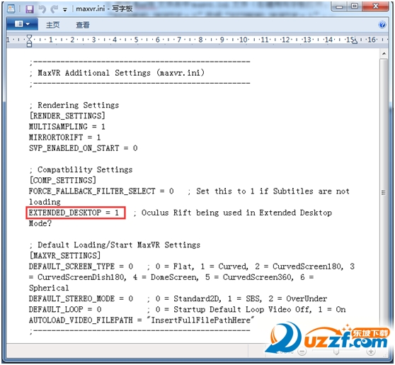Screen dimensions: 395x365
Task: Click the Undo arrow icon
Action: [42, 9]
